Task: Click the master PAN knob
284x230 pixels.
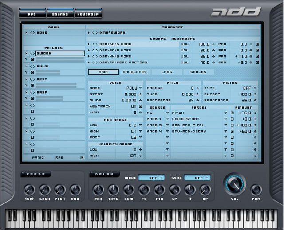Action: click(x=256, y=190)
